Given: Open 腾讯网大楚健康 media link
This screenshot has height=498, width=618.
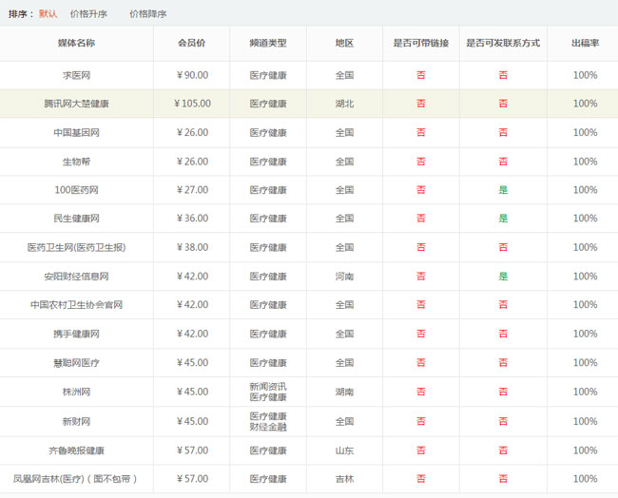Looking at the screenshot, I should pos(76,104).
